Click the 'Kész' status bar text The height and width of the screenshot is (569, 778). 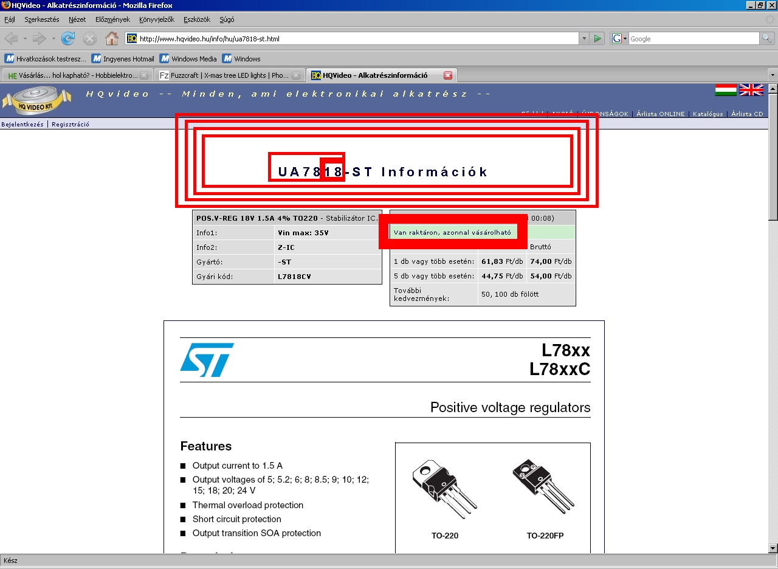[10, 560]
